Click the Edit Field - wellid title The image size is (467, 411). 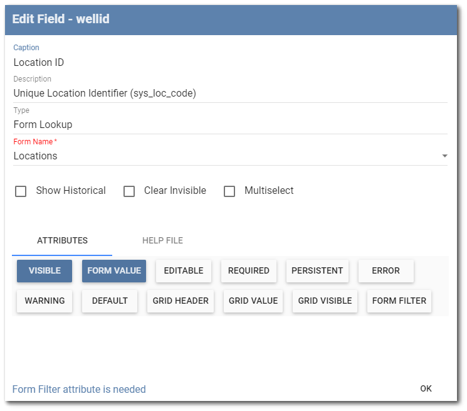tap(61, 19)
